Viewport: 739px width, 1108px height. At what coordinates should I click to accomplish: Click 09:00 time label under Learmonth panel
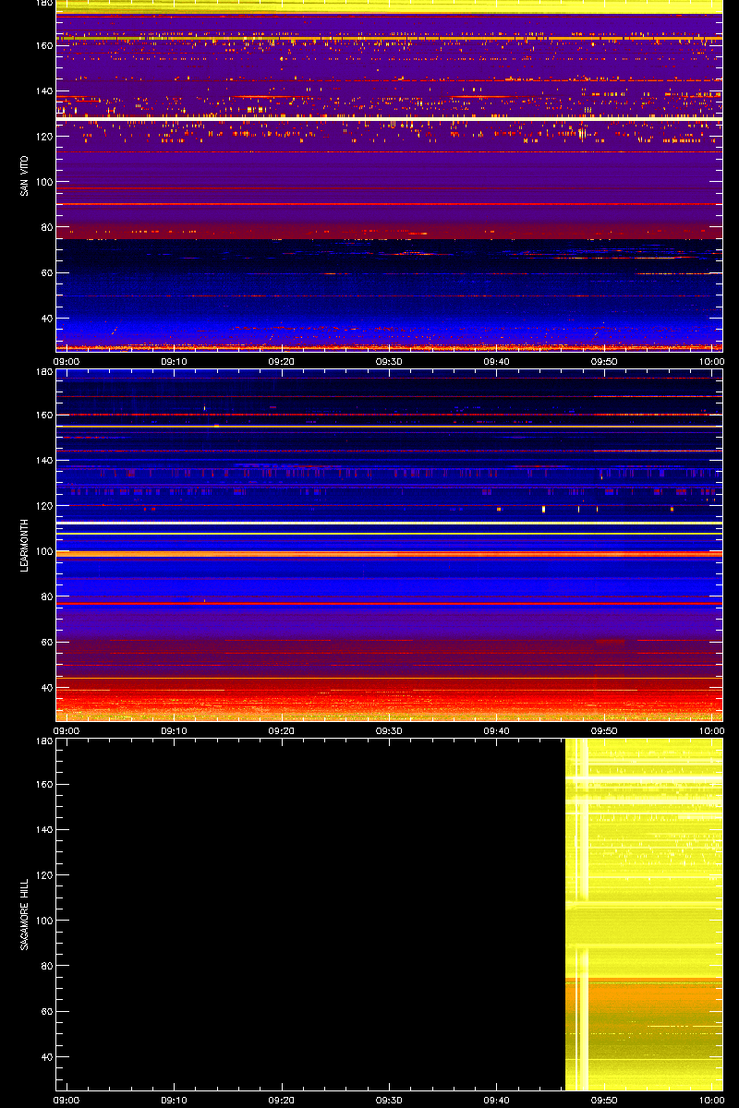(67, 731)
